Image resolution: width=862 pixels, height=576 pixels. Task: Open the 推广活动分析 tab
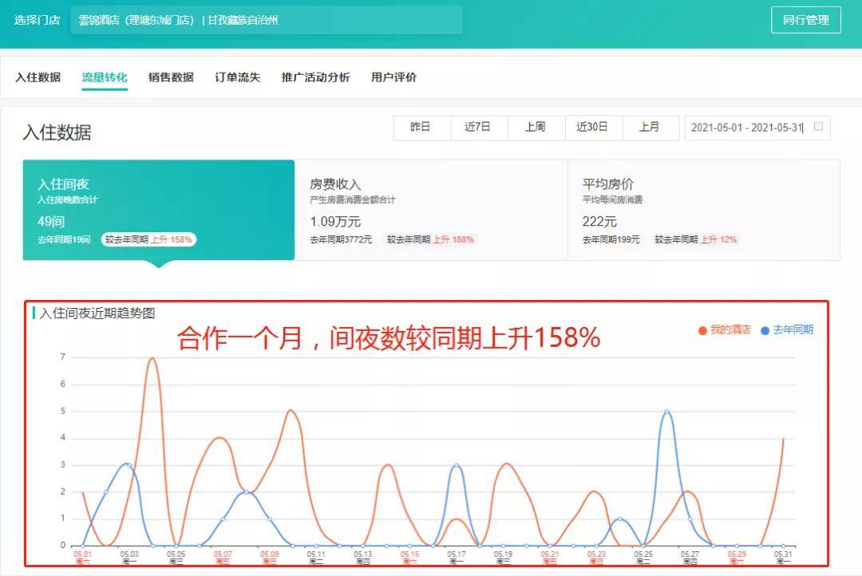coord(315,77)
